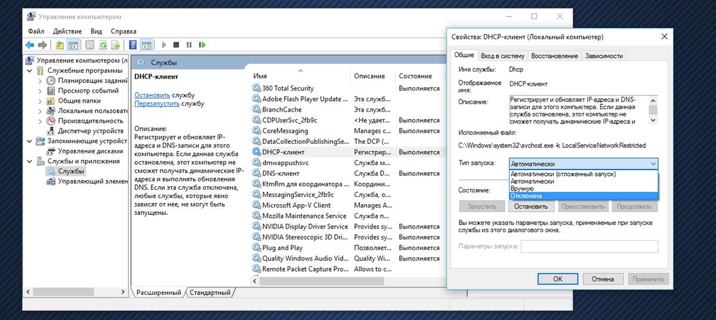Collapse the Служебные программы tree node

pos(29,70)
